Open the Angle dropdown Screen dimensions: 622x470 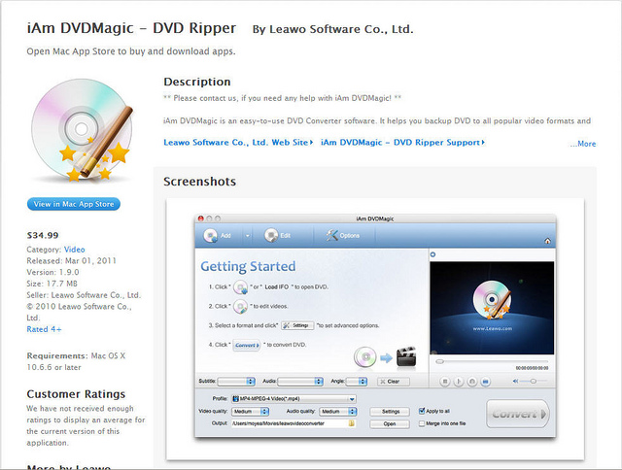pyautogui.click(x=357, y=382)
